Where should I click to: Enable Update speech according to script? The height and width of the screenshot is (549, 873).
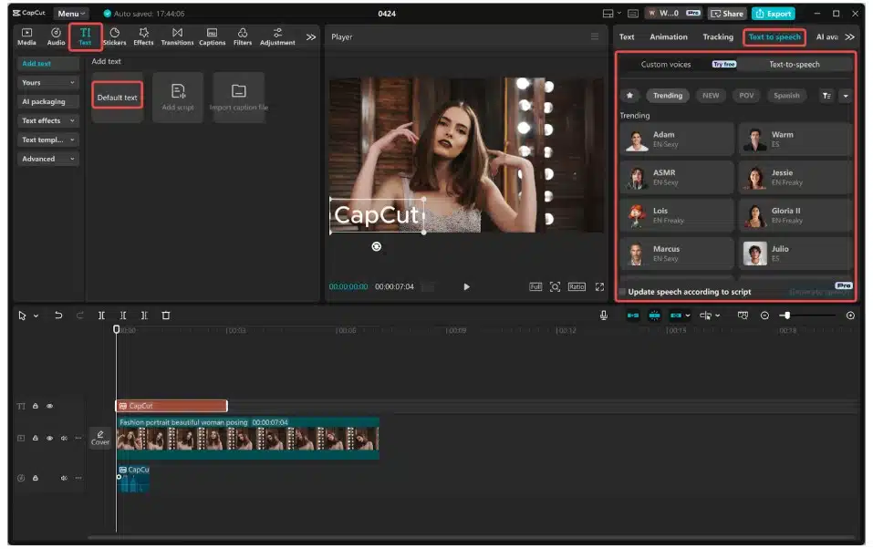pyautogui.click(x=623, y=292)
